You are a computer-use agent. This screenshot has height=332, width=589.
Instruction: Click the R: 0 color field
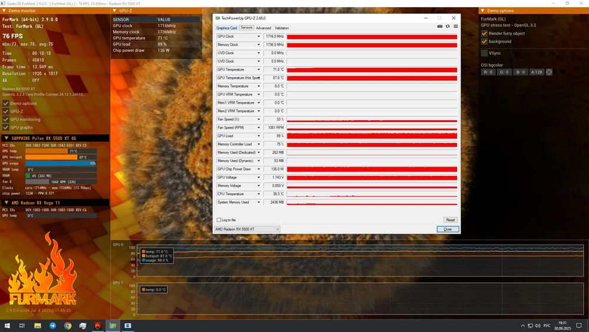pos(488,72)
